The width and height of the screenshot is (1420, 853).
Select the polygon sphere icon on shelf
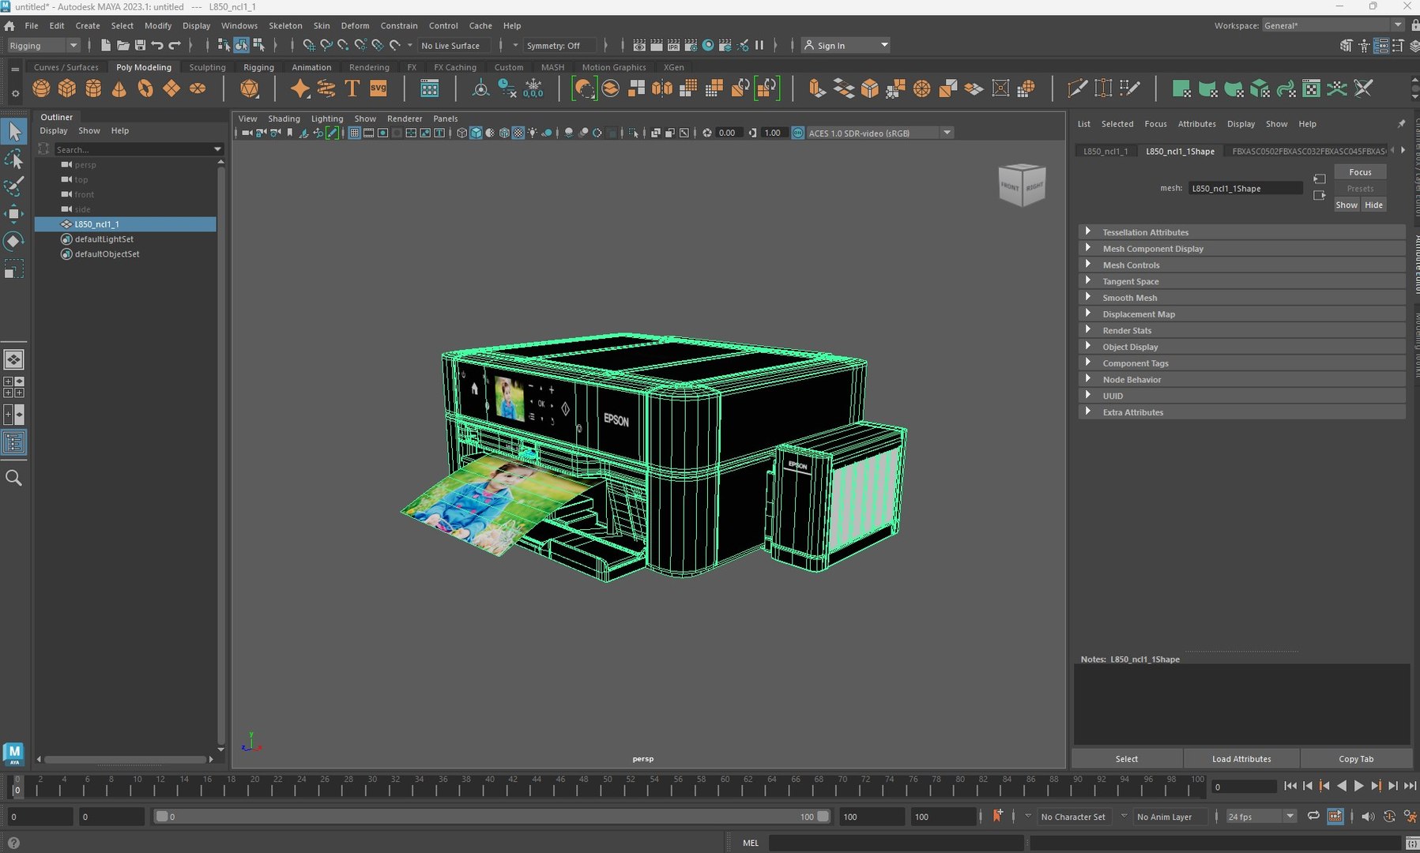point(41,88)
